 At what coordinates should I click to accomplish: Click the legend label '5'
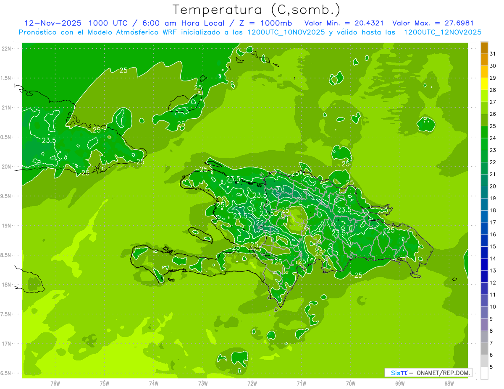(x=491, y=367)
